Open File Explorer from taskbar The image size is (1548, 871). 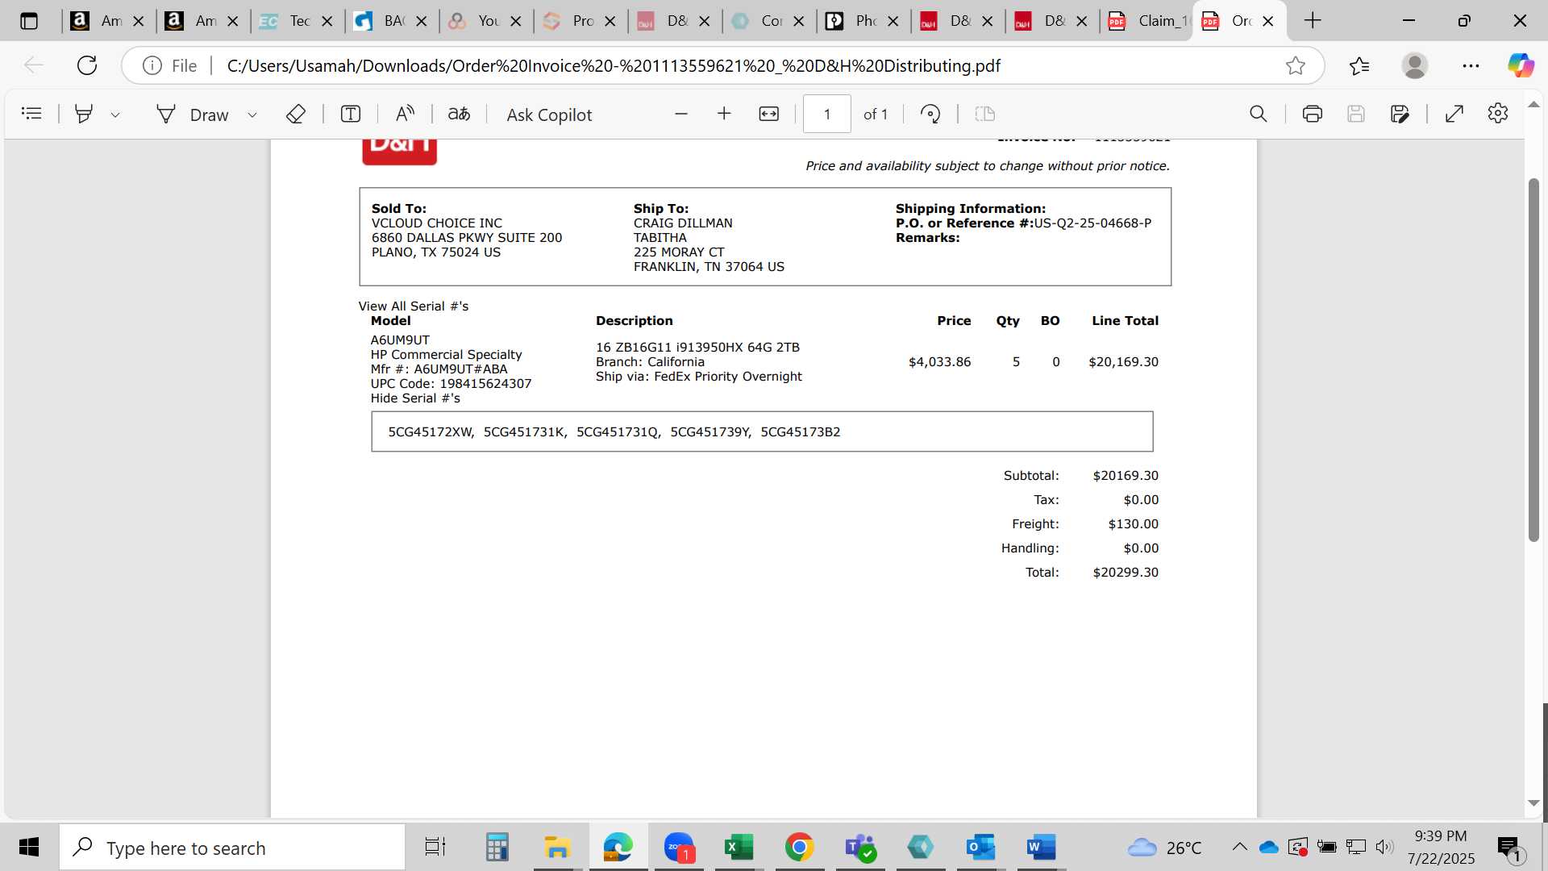click(x=557, y=847)
